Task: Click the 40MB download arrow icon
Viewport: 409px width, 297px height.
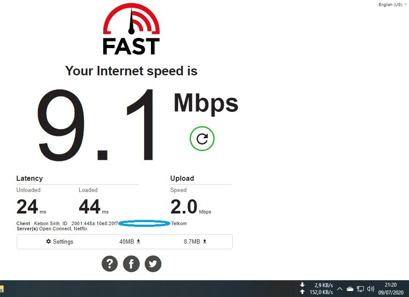Action: tap(138, 241)
